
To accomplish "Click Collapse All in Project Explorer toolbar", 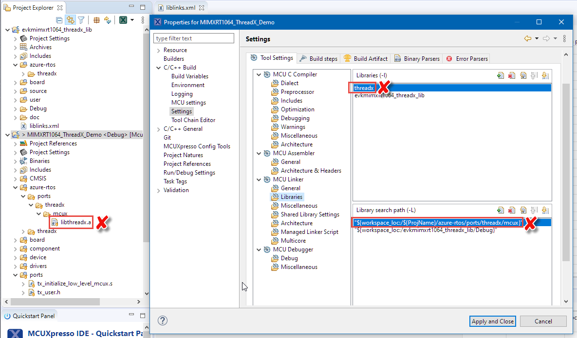I will [x=59, y=20].
